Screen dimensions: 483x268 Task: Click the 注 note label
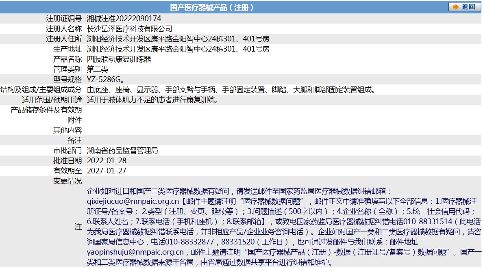pos(78,227)
